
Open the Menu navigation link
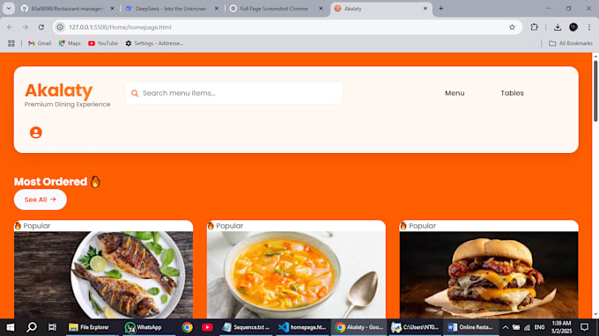coord(455,93)
